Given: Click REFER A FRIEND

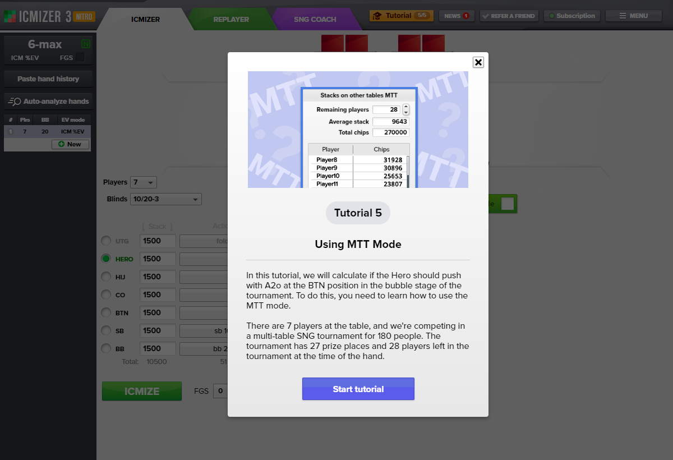Looking at the screenshot, I should (x=509, y=16).
